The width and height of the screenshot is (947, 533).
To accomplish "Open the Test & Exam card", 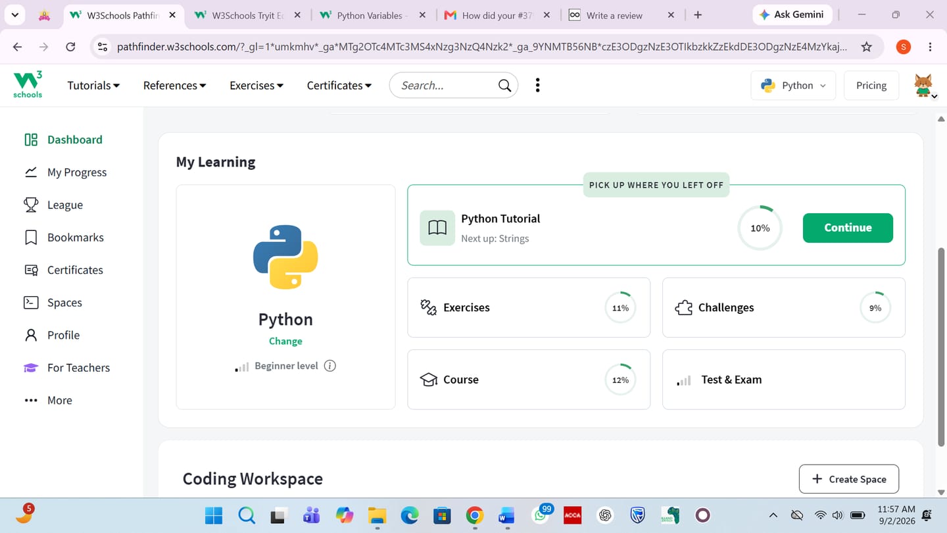I will pos(783,380).
